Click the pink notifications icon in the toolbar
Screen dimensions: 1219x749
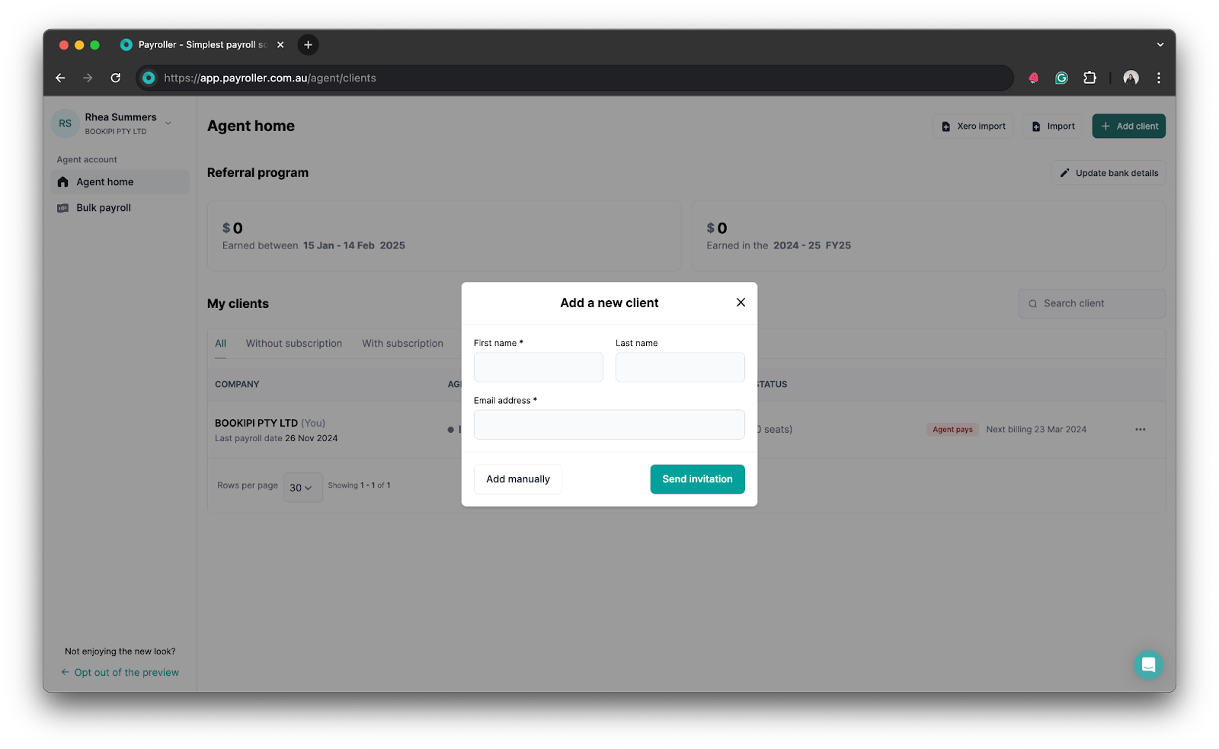(x=1033, y=77)
